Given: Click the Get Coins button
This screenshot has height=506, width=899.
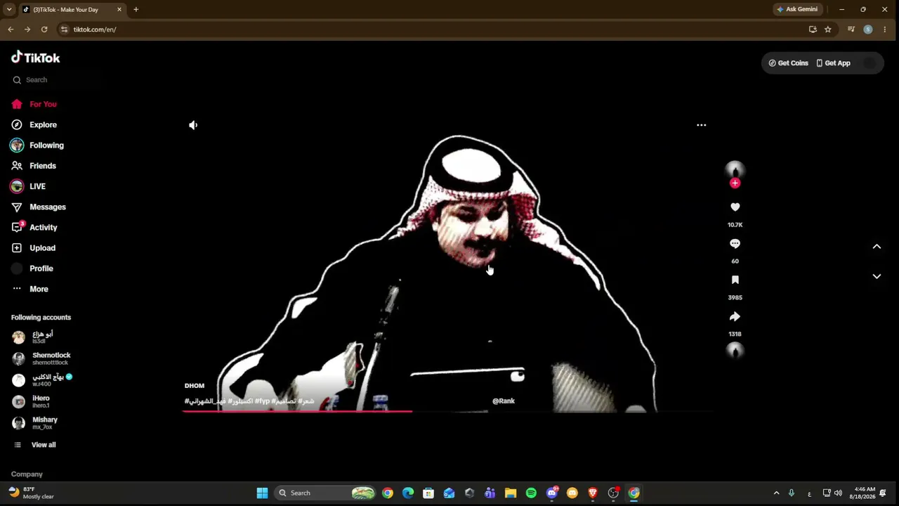Looking at the screenshot, I should (x=788, y=63).
